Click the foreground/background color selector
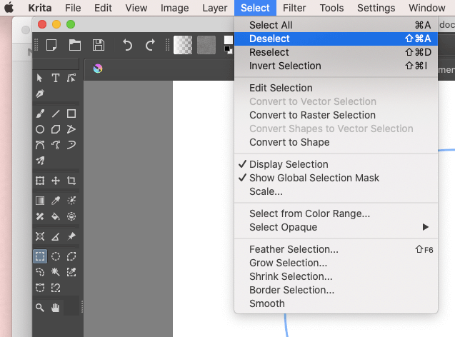This screenshot has height=337, width=455. (229, 45)
